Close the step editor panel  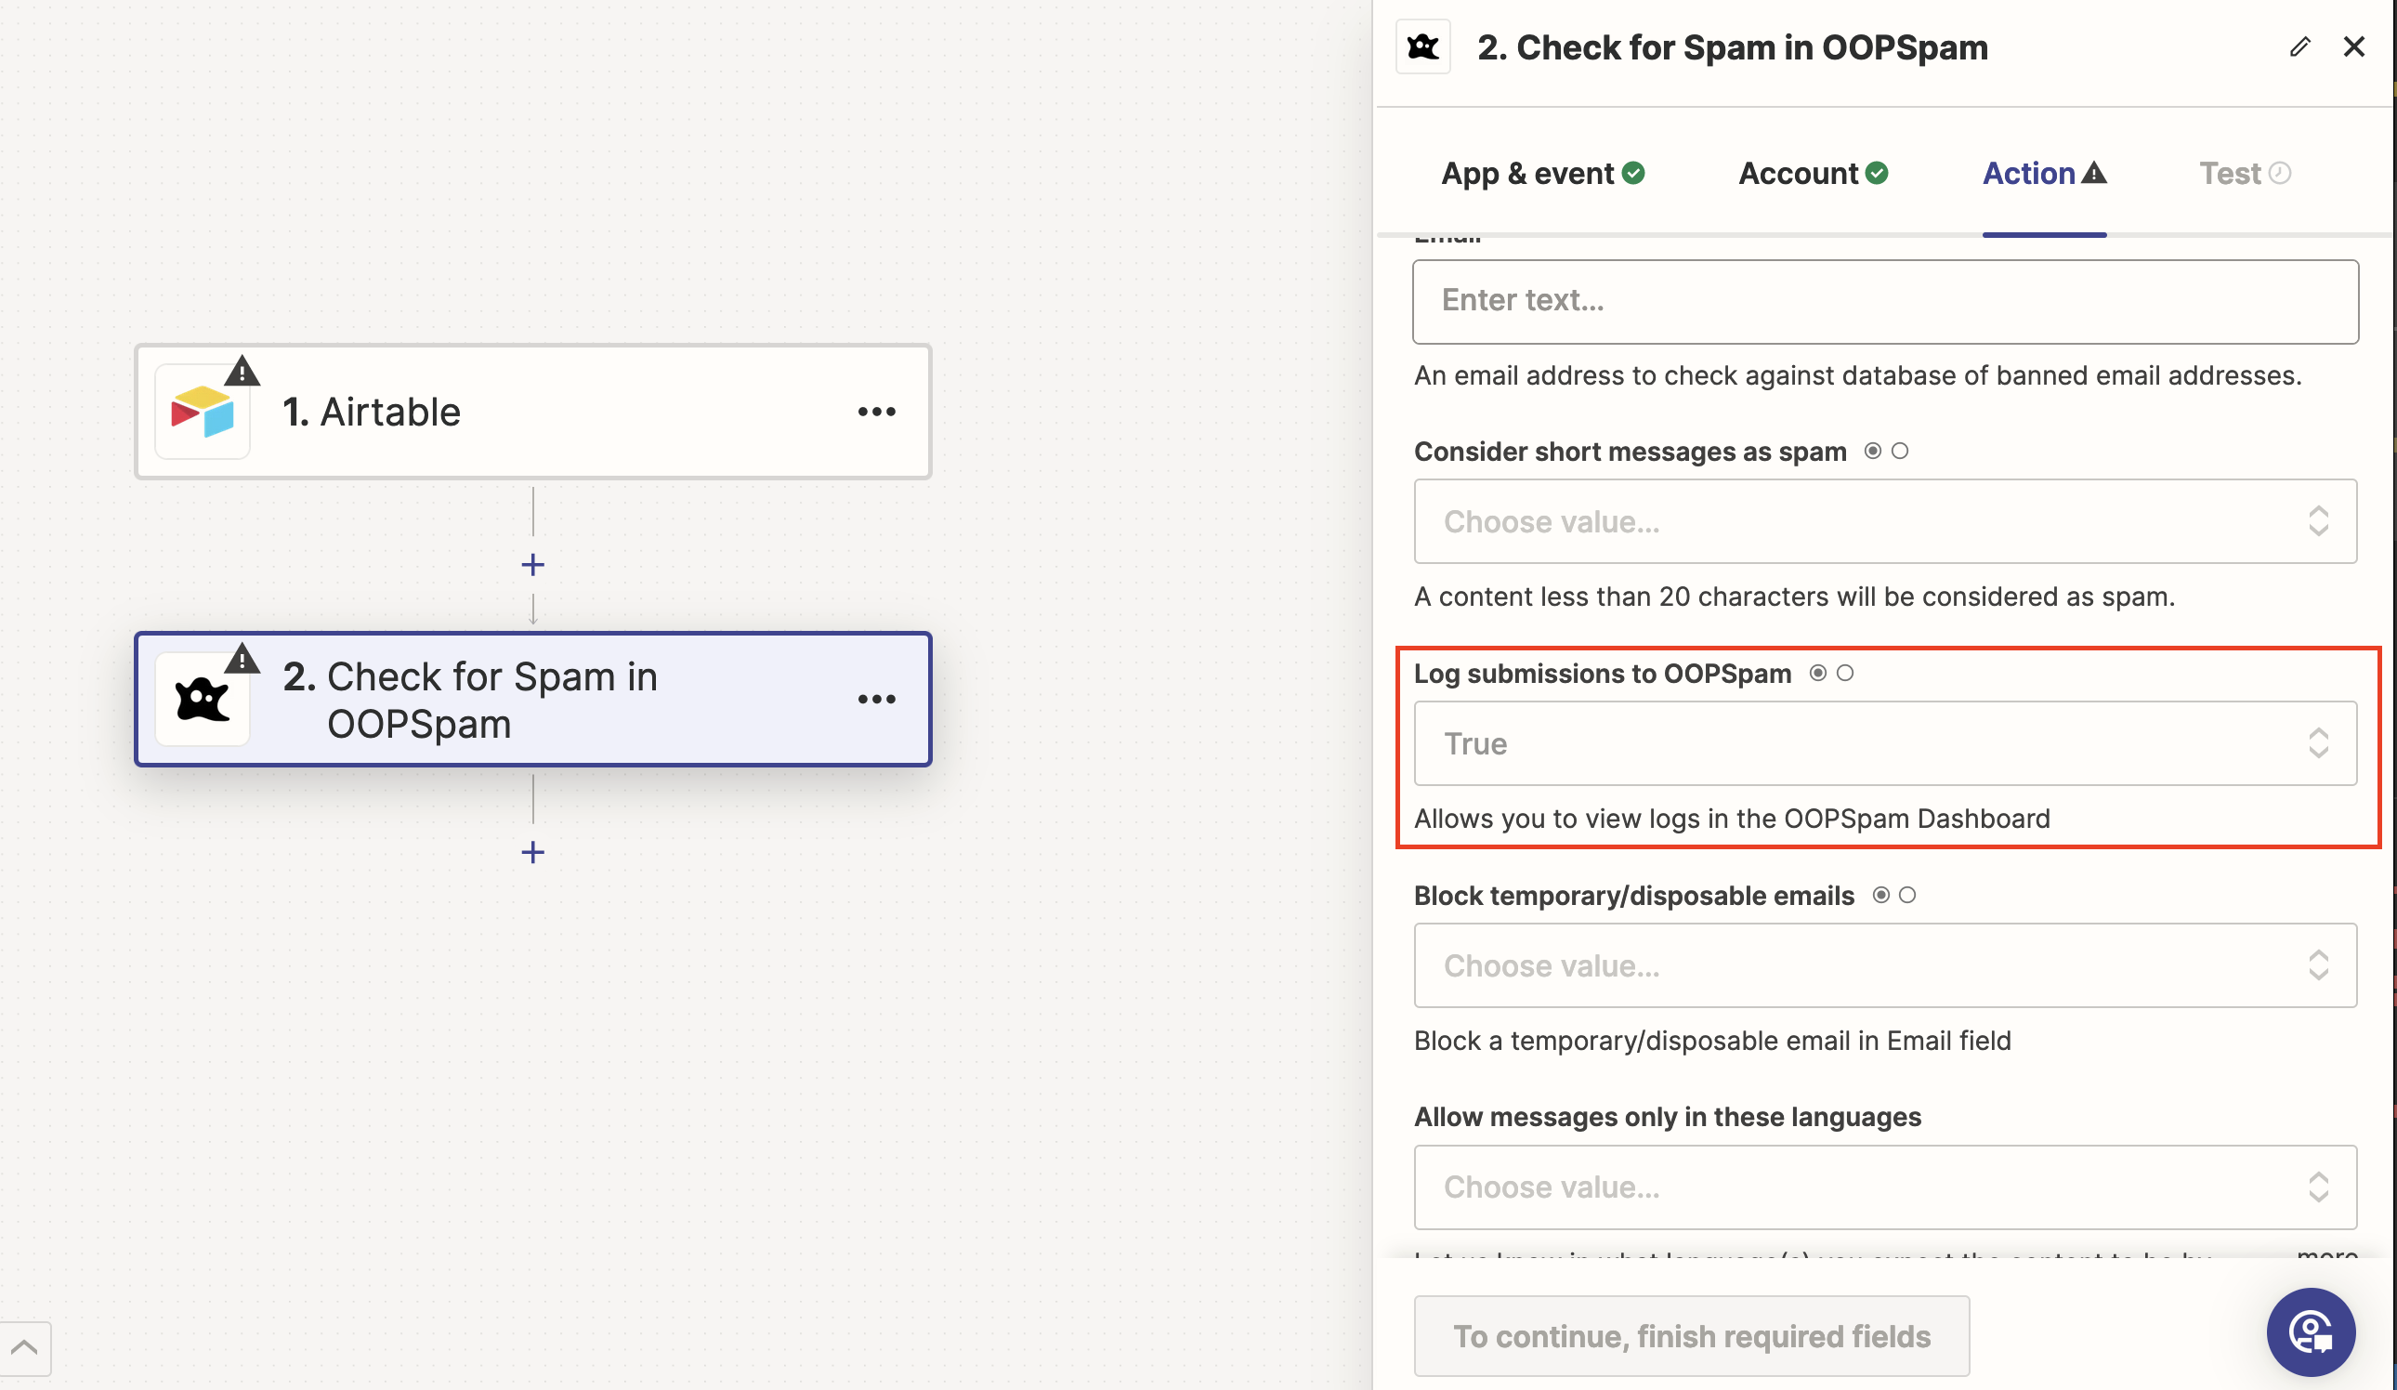coord(2354,46)
